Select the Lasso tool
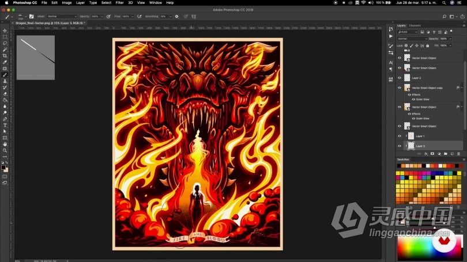The height and width of the screenshot is (262, 467). pyautogui.click(x=5, y=43)
